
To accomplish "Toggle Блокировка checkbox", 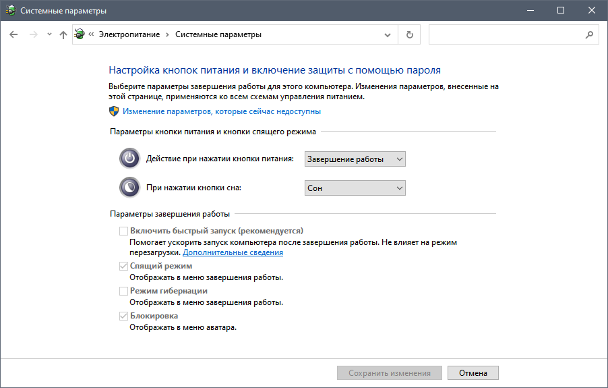I will point(123,316).
